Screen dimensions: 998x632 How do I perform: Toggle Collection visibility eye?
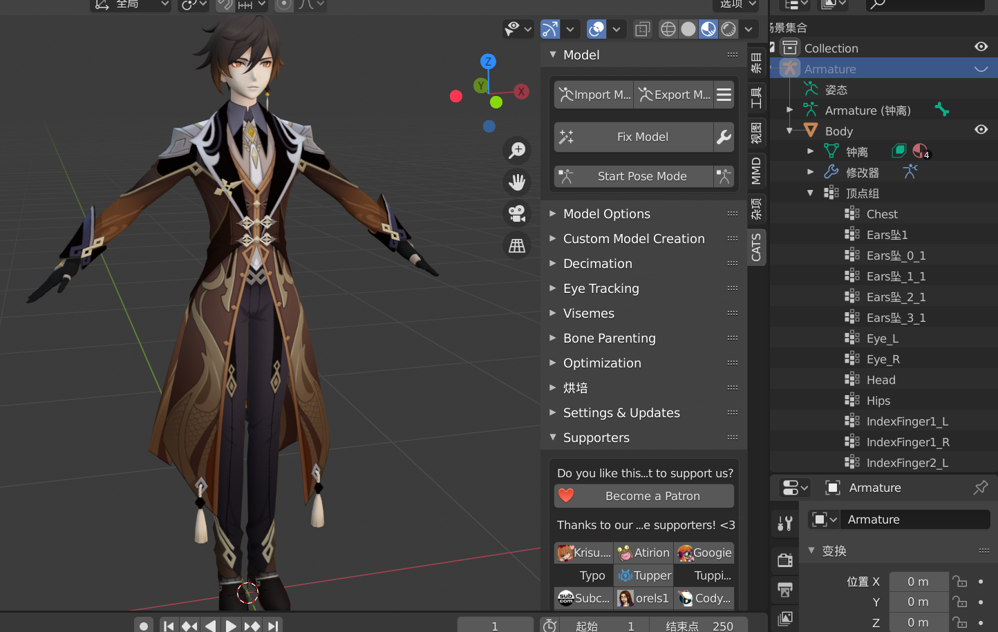[981, 47]
